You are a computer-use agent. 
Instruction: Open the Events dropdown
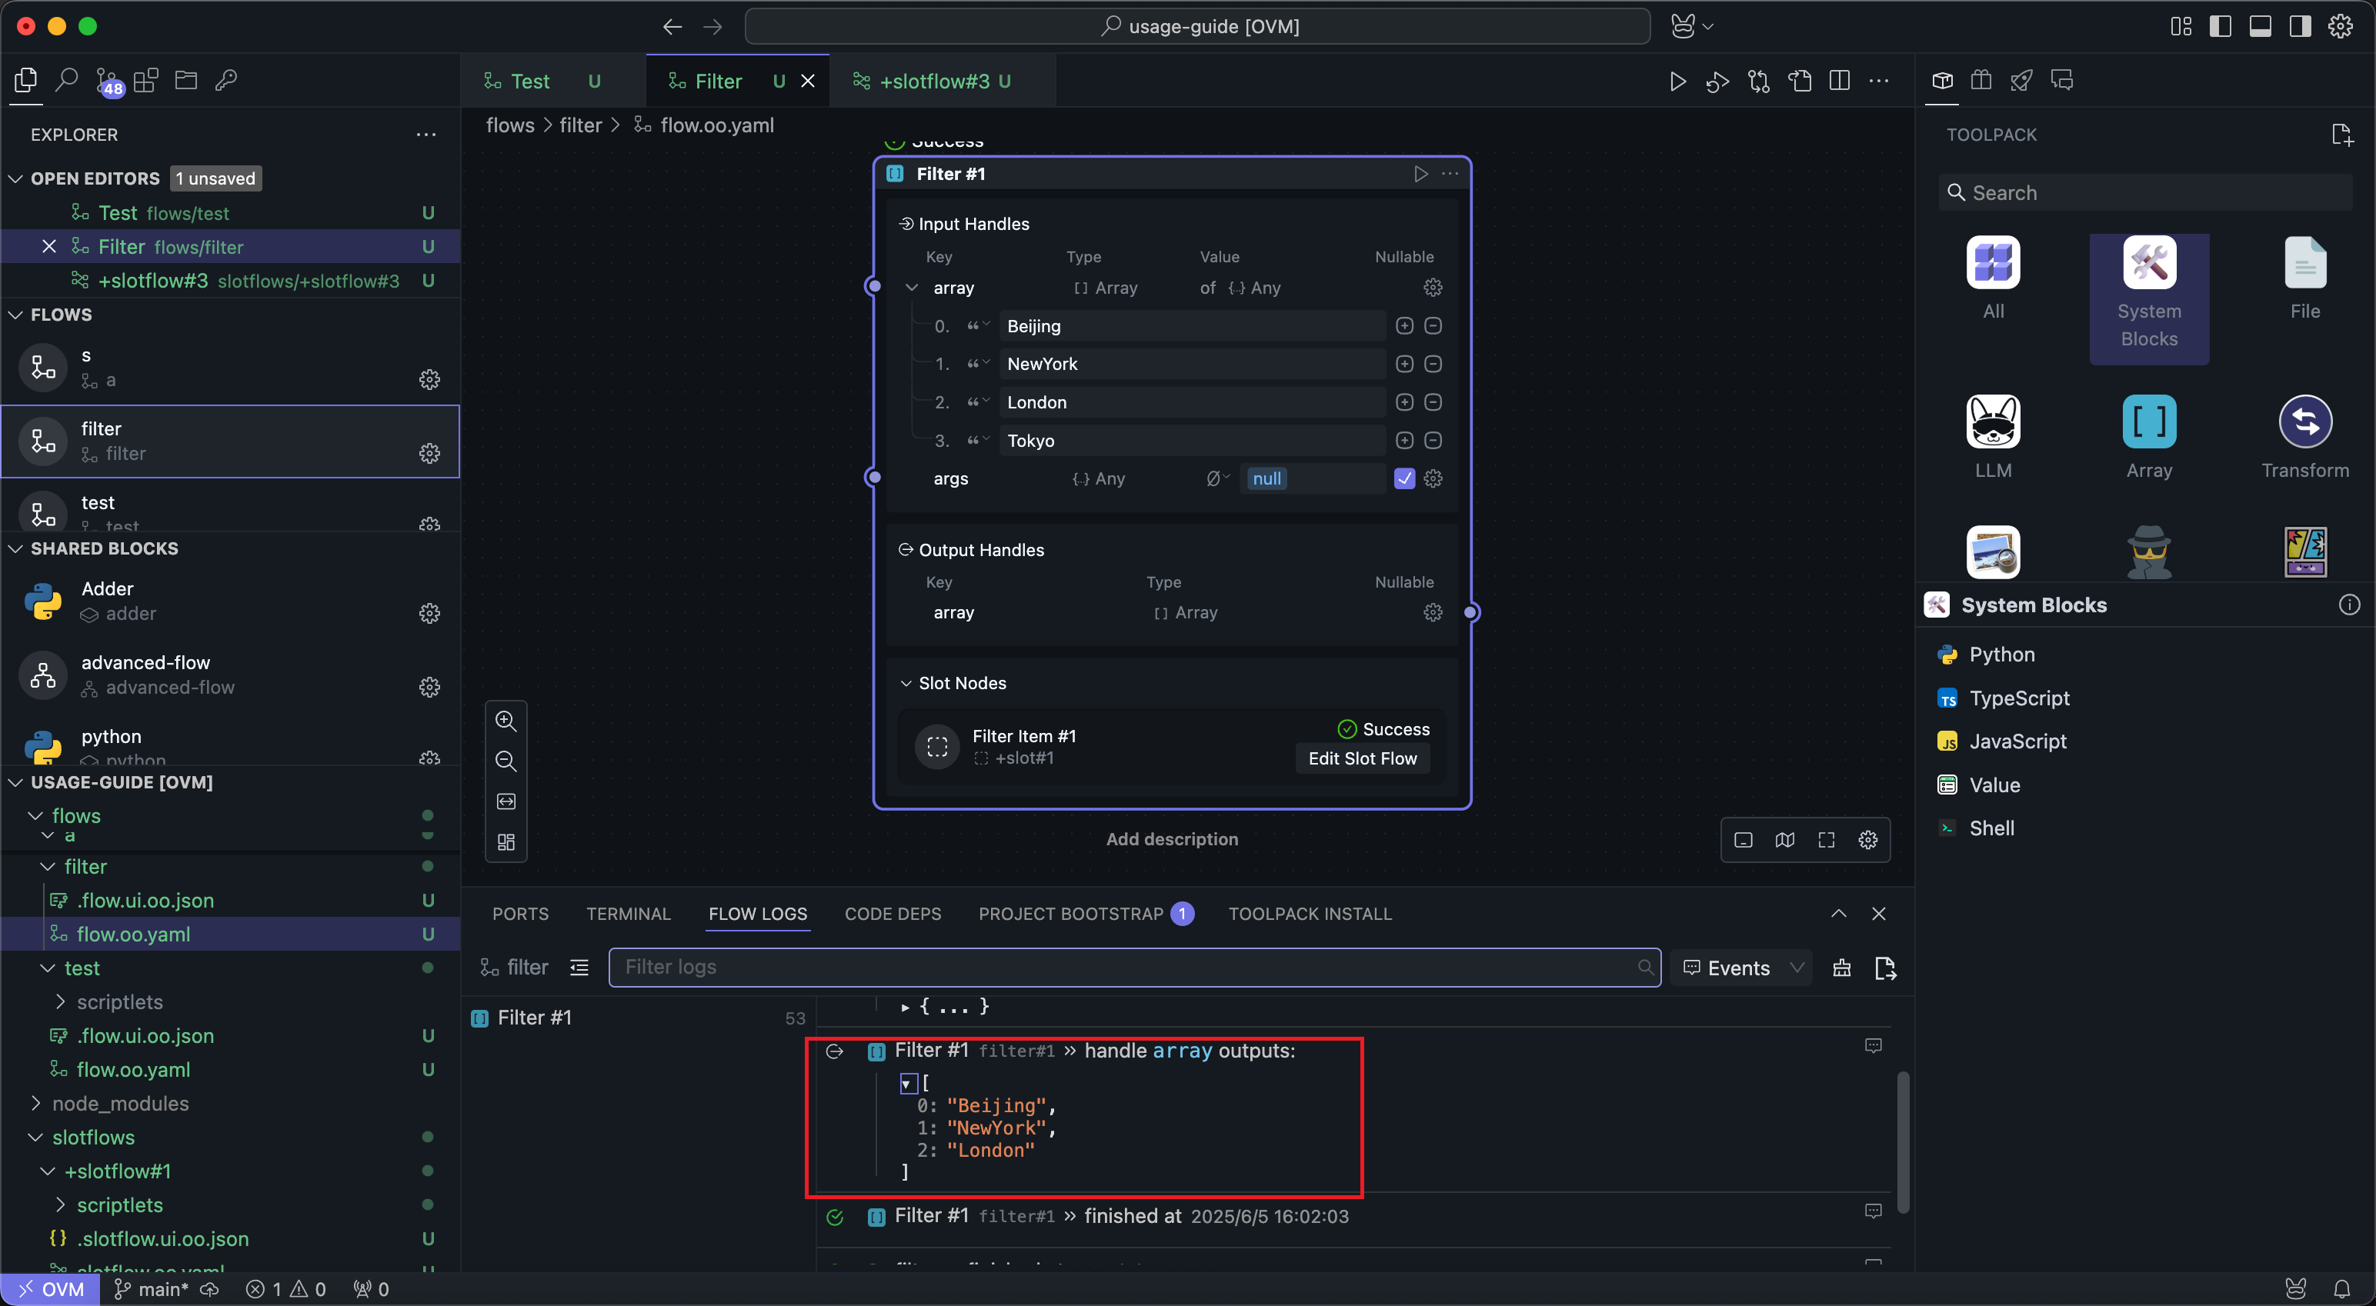[x=1741, y=968]
